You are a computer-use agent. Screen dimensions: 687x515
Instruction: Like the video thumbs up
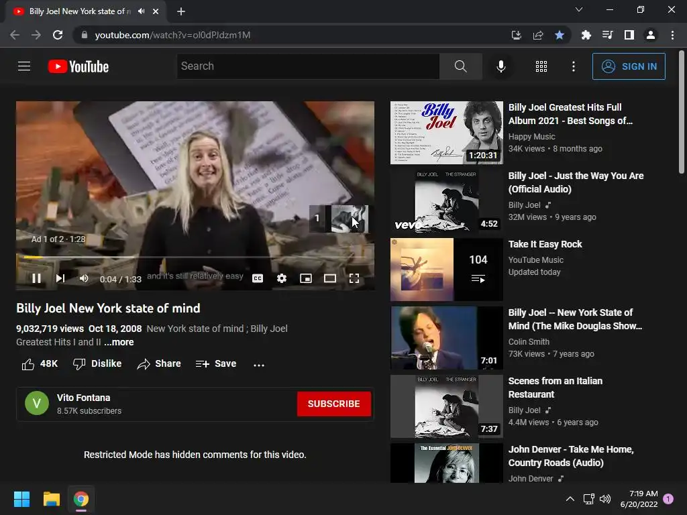click(x=40, y=364)
